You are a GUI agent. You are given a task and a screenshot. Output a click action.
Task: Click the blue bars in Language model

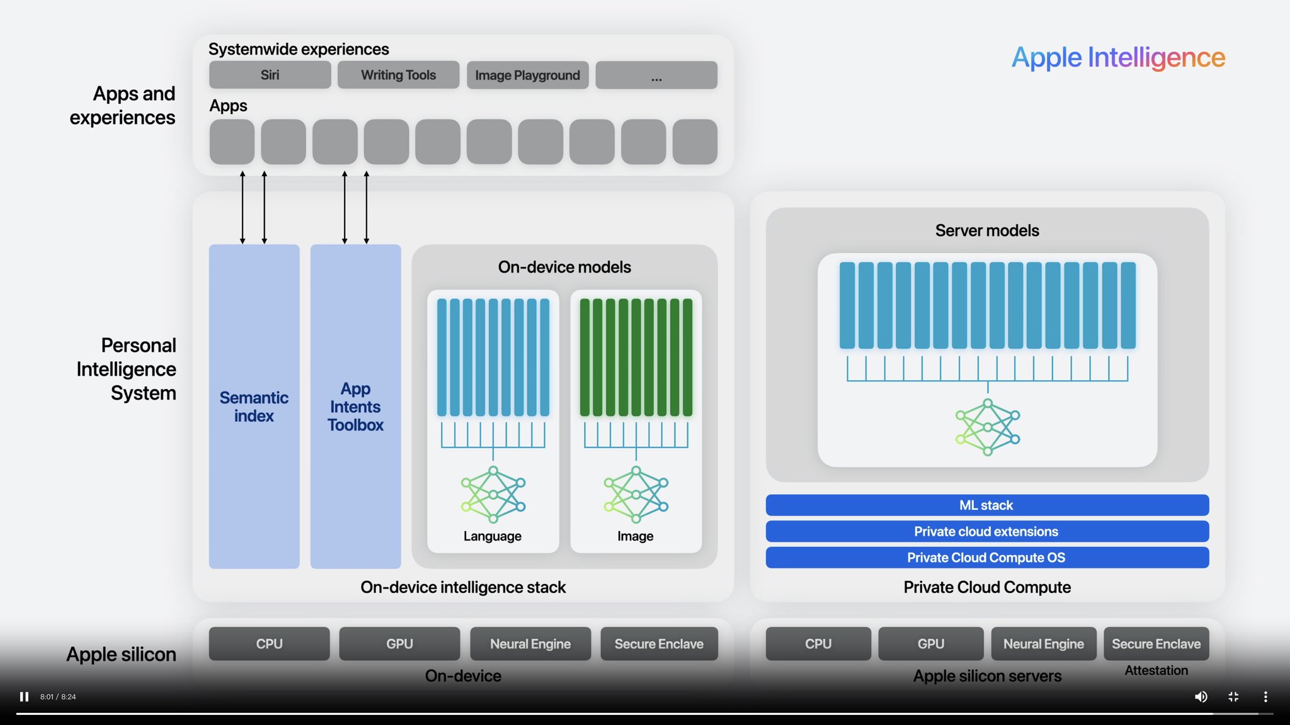tap(493, 357)
